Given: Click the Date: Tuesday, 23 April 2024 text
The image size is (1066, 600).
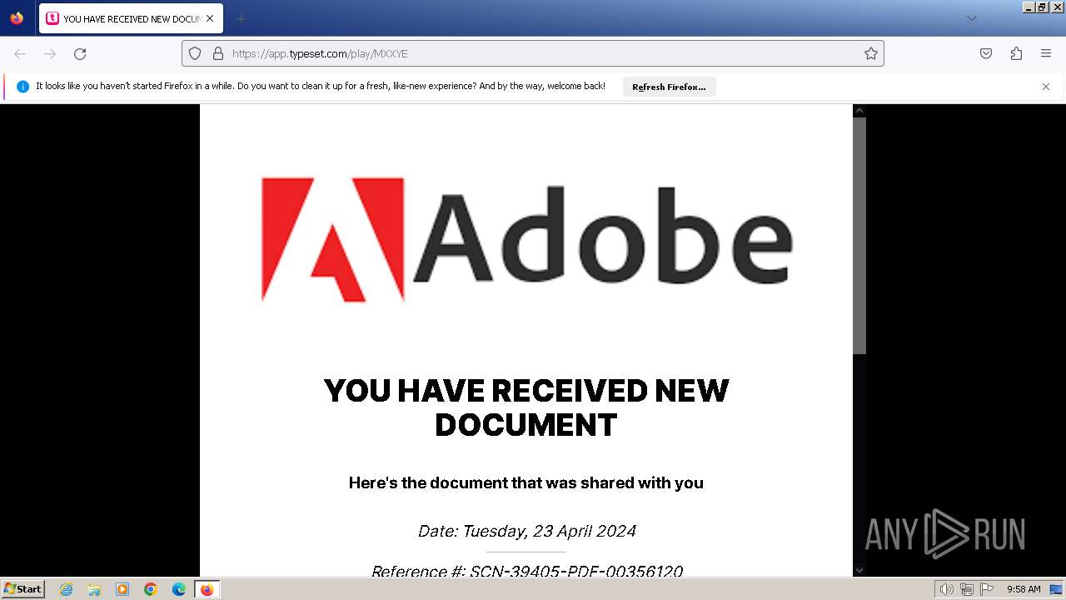Looking at the screenshot, I should tap(526, 531).
